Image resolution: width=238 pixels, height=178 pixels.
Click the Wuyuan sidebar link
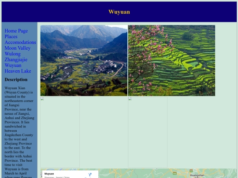[13, 65]
